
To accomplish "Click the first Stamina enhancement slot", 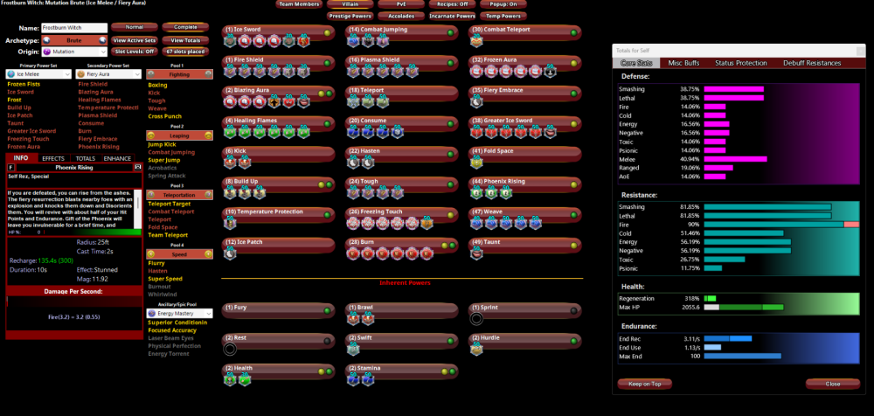I will (353, 379).
